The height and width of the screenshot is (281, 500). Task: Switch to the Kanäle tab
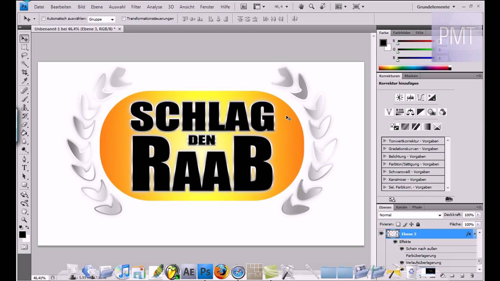coord(402,207)
